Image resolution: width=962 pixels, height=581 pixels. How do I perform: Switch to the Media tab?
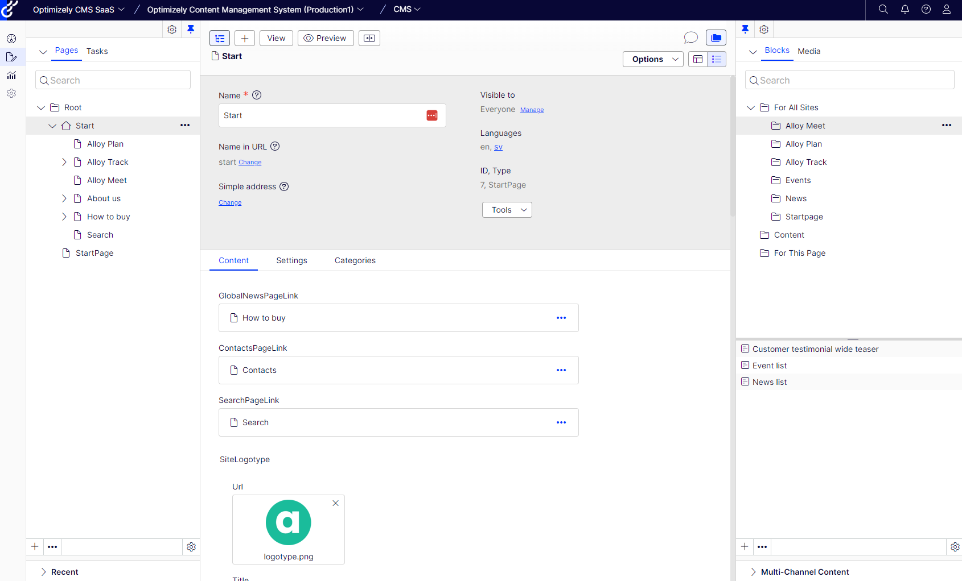[809, 51]
